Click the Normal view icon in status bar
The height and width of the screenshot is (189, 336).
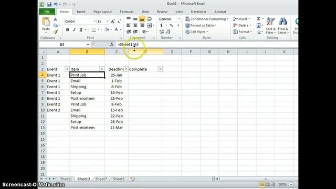tap(262, 184)
